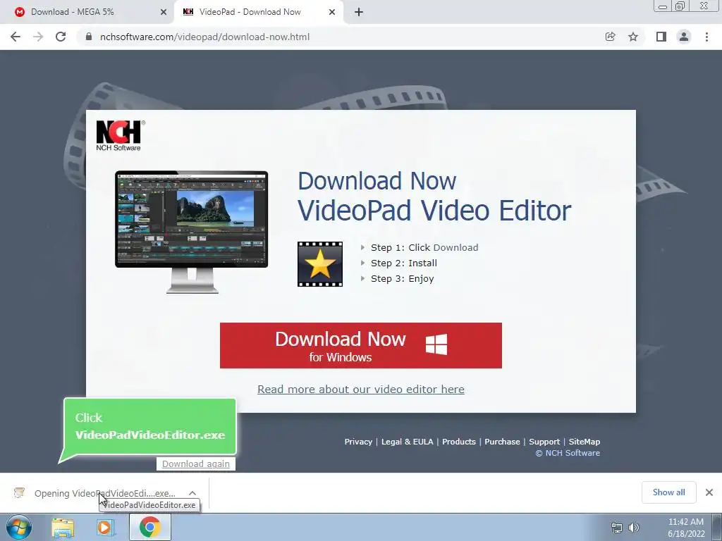Image resolution: width=722 pixels, height=541 pixels.
Task: Close the downloads bar
Action: tap(709, 492)
